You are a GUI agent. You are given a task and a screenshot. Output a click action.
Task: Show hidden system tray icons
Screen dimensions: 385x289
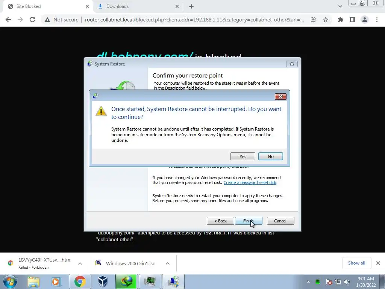308,282
